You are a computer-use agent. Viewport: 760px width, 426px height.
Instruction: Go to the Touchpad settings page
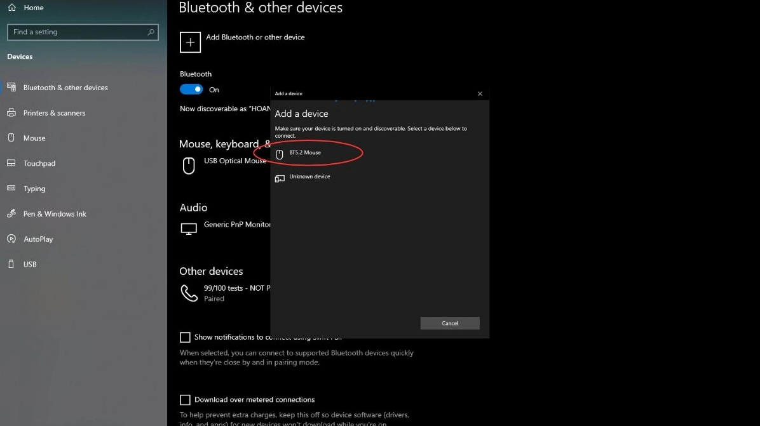(39, 163)
